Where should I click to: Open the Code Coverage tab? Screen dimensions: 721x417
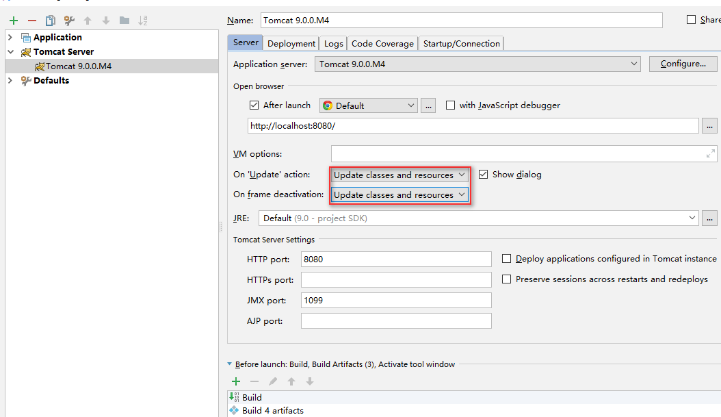[382, 44]
